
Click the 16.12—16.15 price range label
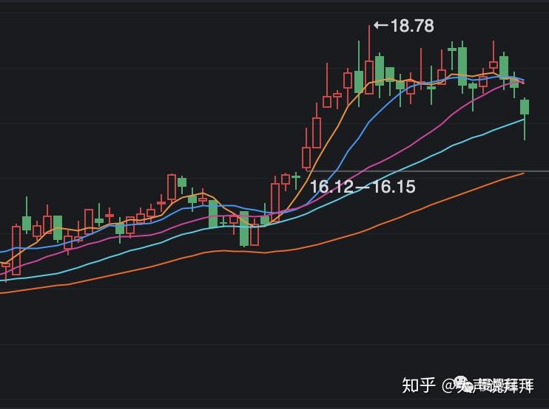[363, 187]
